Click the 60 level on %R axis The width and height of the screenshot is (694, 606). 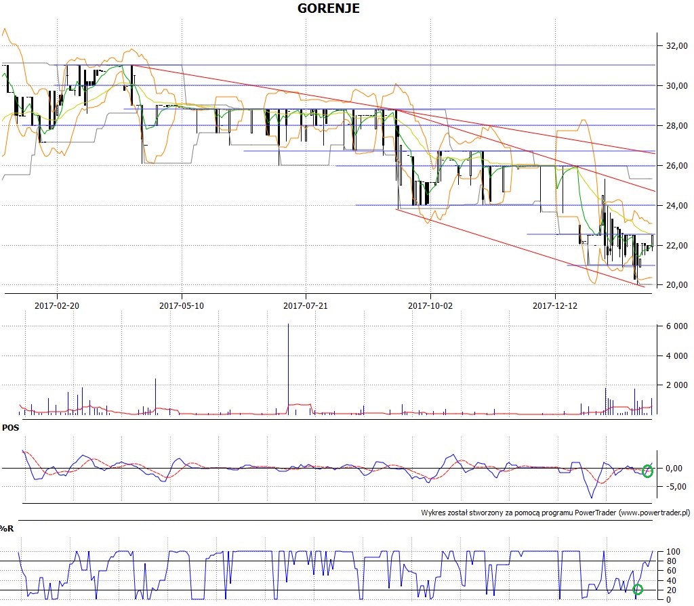point(672,571)
